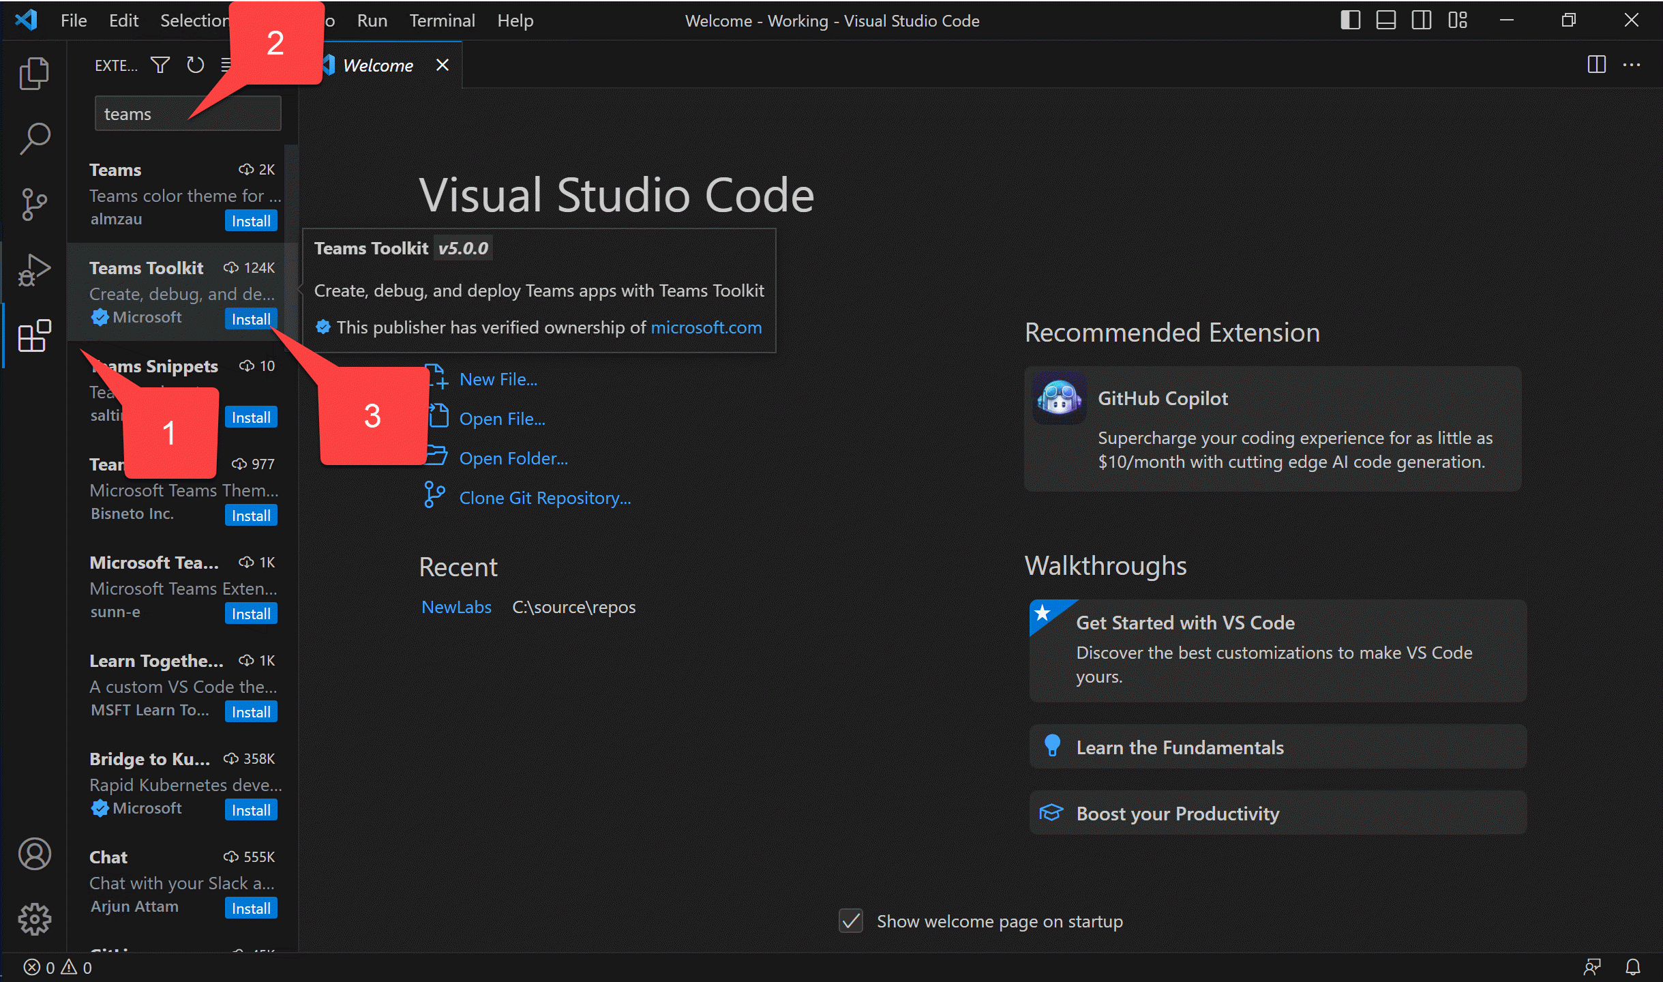This screenshot has width=1663, height=982.
Task: Open the editor more actions ellipsis
Action: pyautogui.click(x=1632, y=65)
